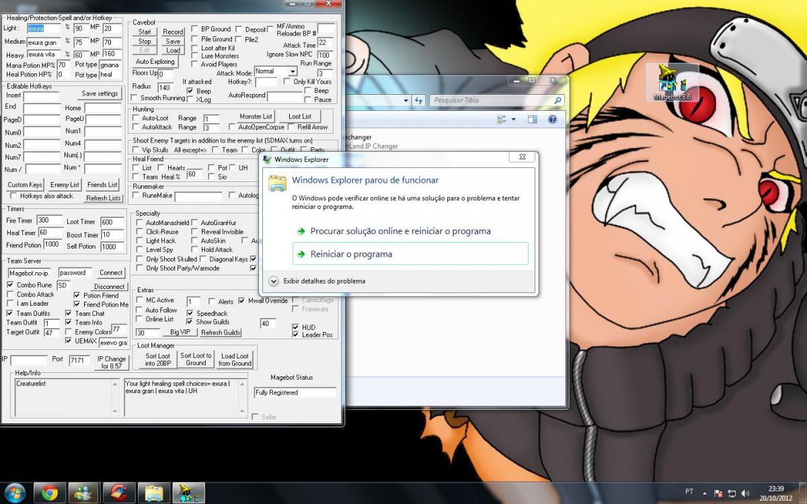807x504 pixels.
Task: Click the Cavebot Start button
Action: 145,32
